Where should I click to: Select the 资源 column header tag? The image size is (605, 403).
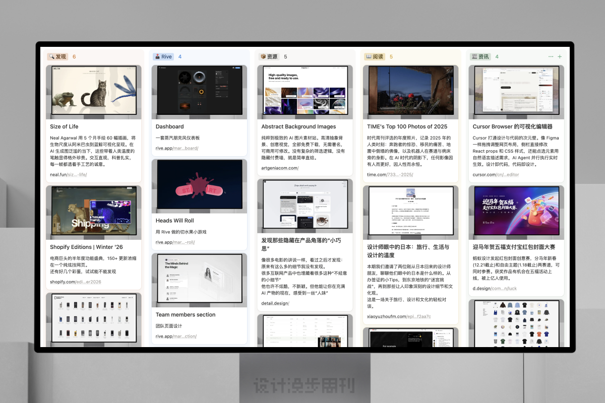click(269, 57)
